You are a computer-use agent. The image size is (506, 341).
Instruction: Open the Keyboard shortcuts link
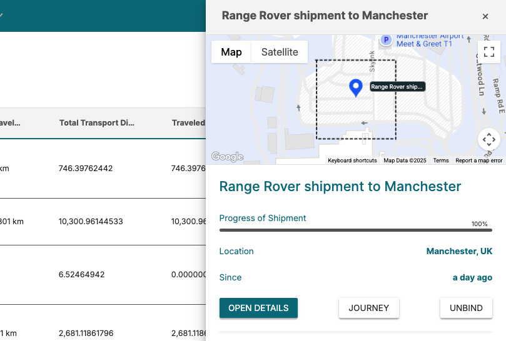pos(352,161)
